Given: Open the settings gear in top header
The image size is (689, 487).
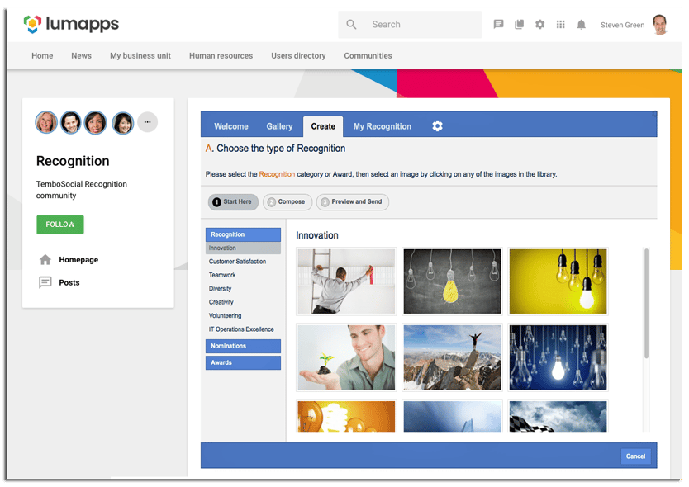Looking at the screenshot, I should click(539, 25).
